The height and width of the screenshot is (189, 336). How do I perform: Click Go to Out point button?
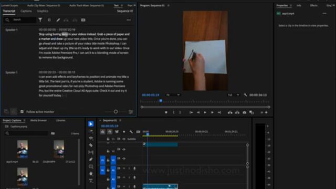coord(219,112)
